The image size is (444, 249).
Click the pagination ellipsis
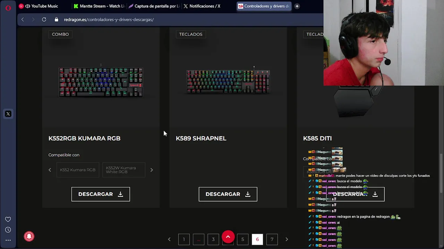coord(198,239)
